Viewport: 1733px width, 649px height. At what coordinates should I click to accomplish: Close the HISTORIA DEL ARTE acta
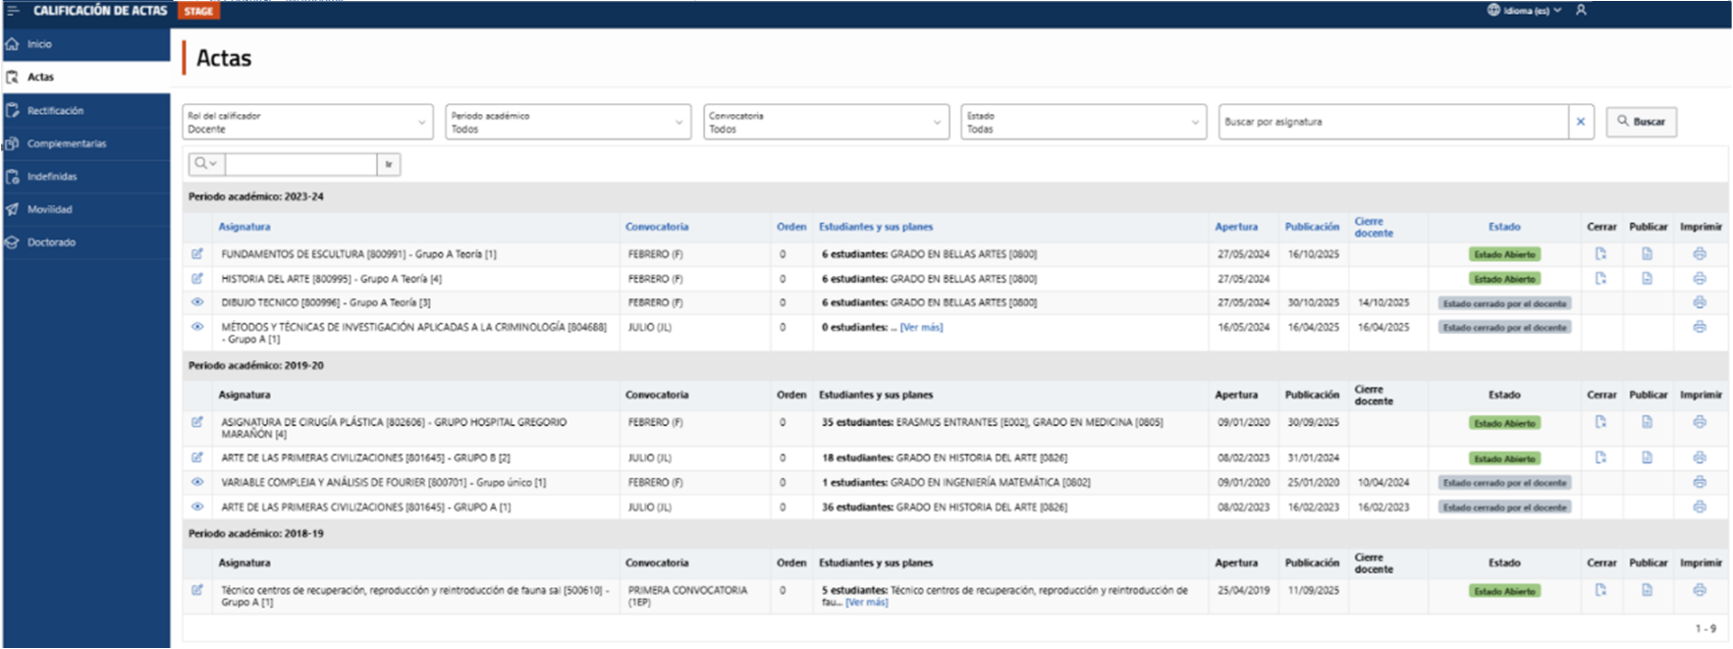pos(1600,278)
